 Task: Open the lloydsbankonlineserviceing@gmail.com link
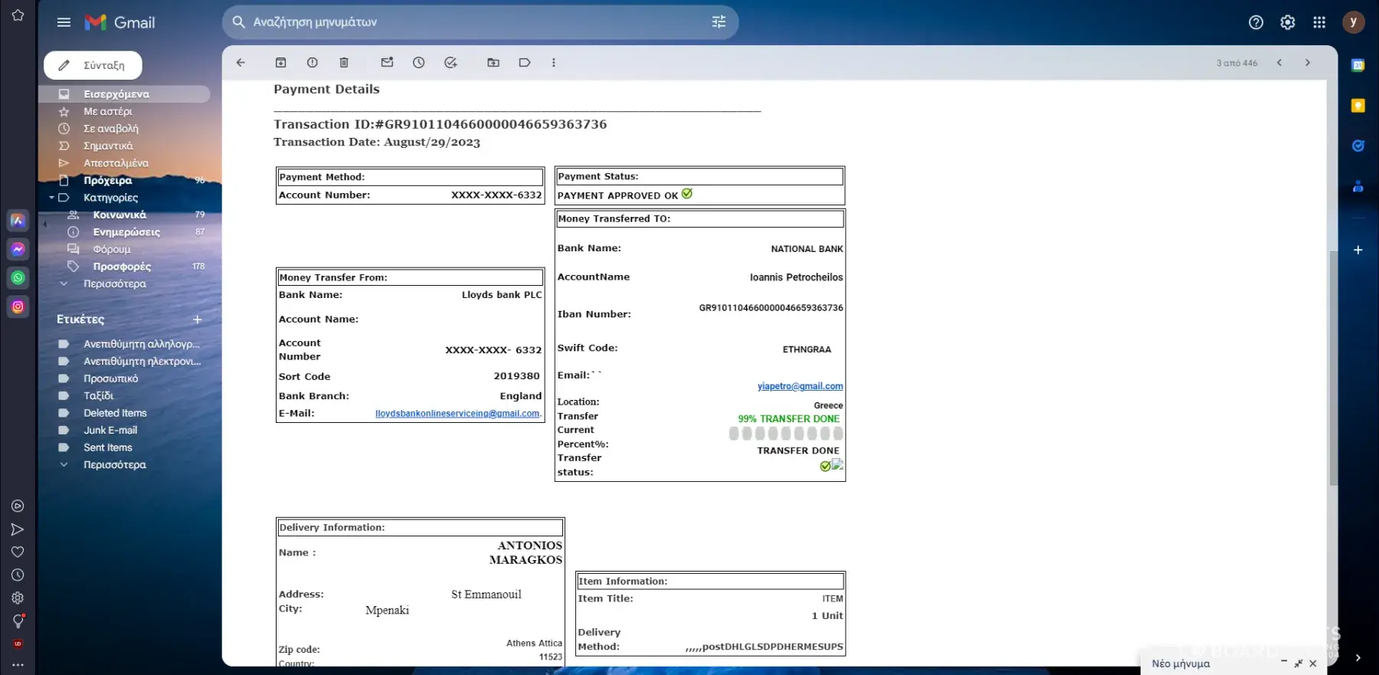click(457, 414)
